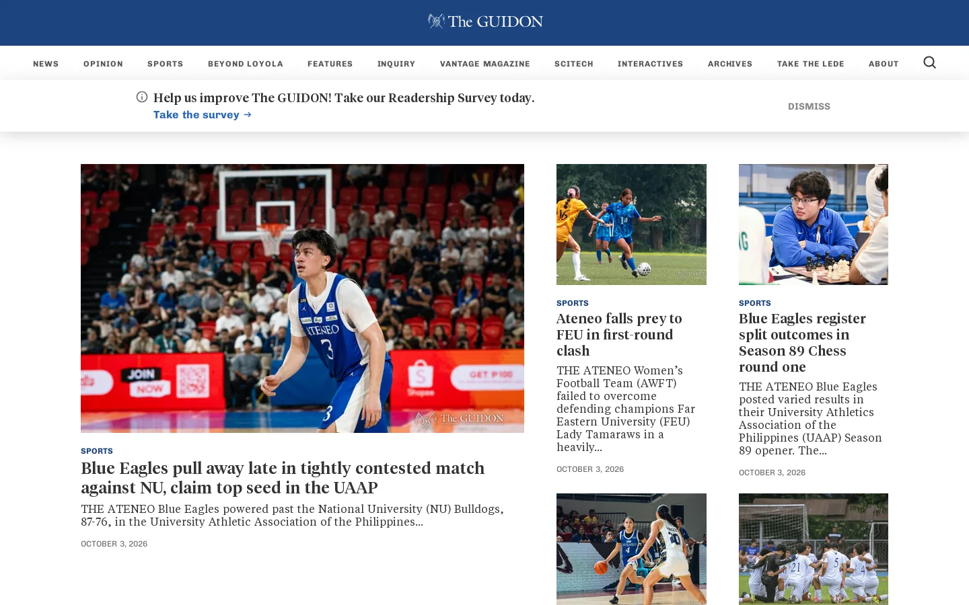The height and width of the screenshot is (605, 969).
Task: Open the Blue Eagles basketball featured photo
Action: pos(302,298)
